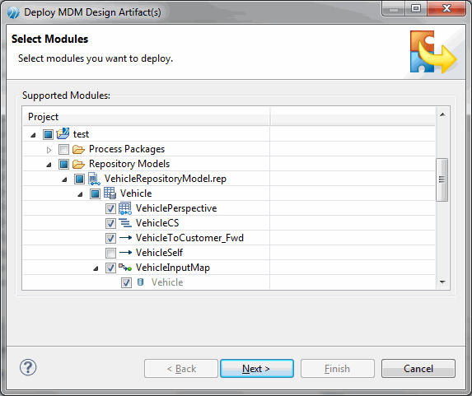Viewport: 472px width, 396px height.
Task: Uncheck the VehicleCS checkbox
Action: 110,223
